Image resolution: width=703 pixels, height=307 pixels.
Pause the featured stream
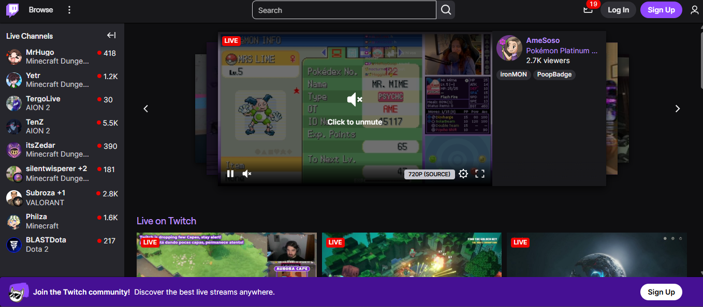pos(230,174)
